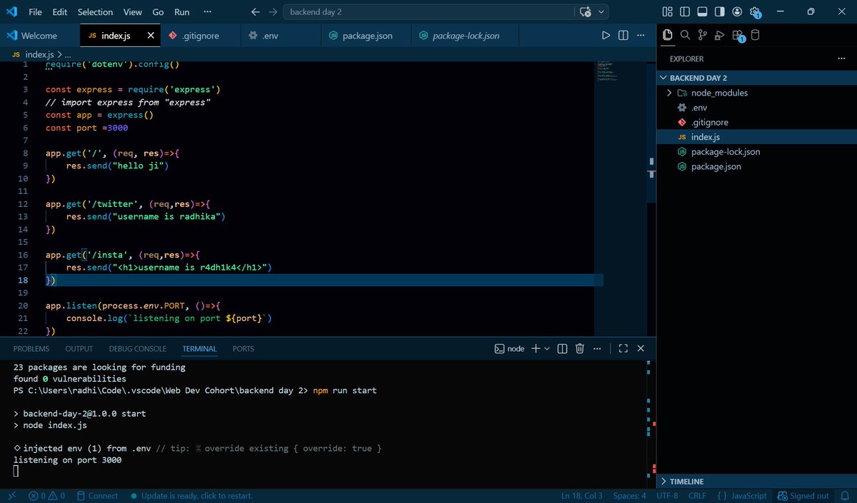Viewport: 857px width, 503px height.
Task: Open errors and warnings count in status bar
Action: click(x=46, y=496)
